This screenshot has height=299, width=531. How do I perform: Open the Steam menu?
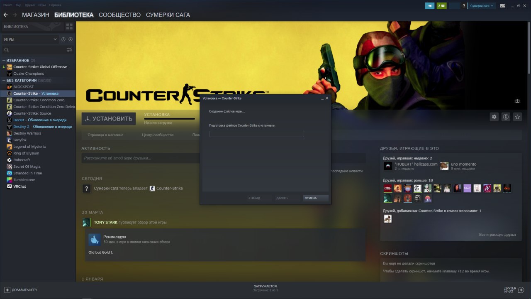coord(8,5)
